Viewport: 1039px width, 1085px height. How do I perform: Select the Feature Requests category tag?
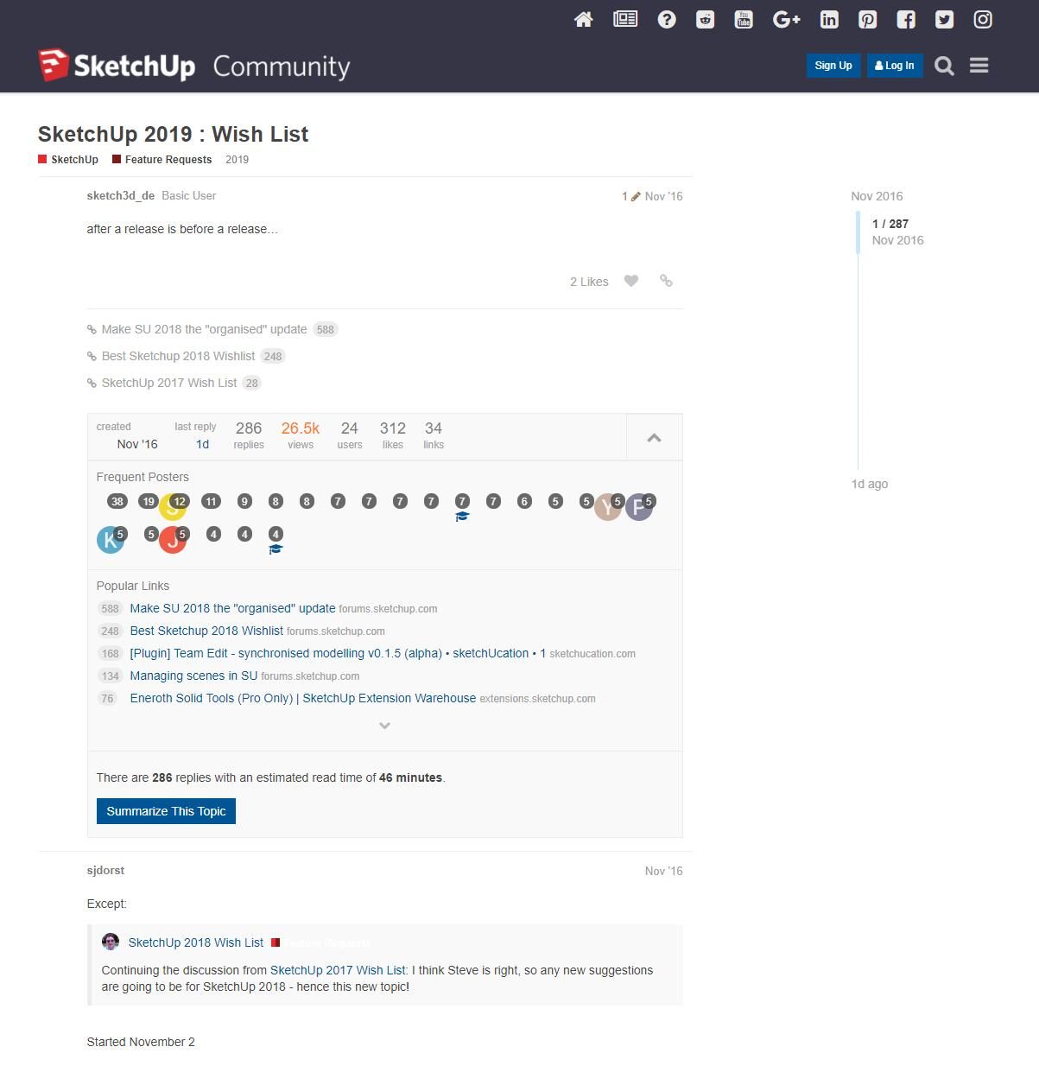[x=168, y=160]
